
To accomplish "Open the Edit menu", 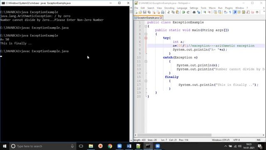I will pyautogui.click(x=143, y=8).
